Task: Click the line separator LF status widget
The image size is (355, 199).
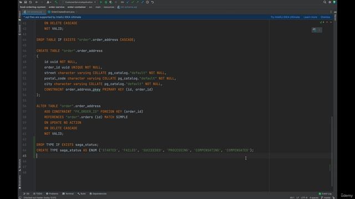Action: (x=297, y=198)
